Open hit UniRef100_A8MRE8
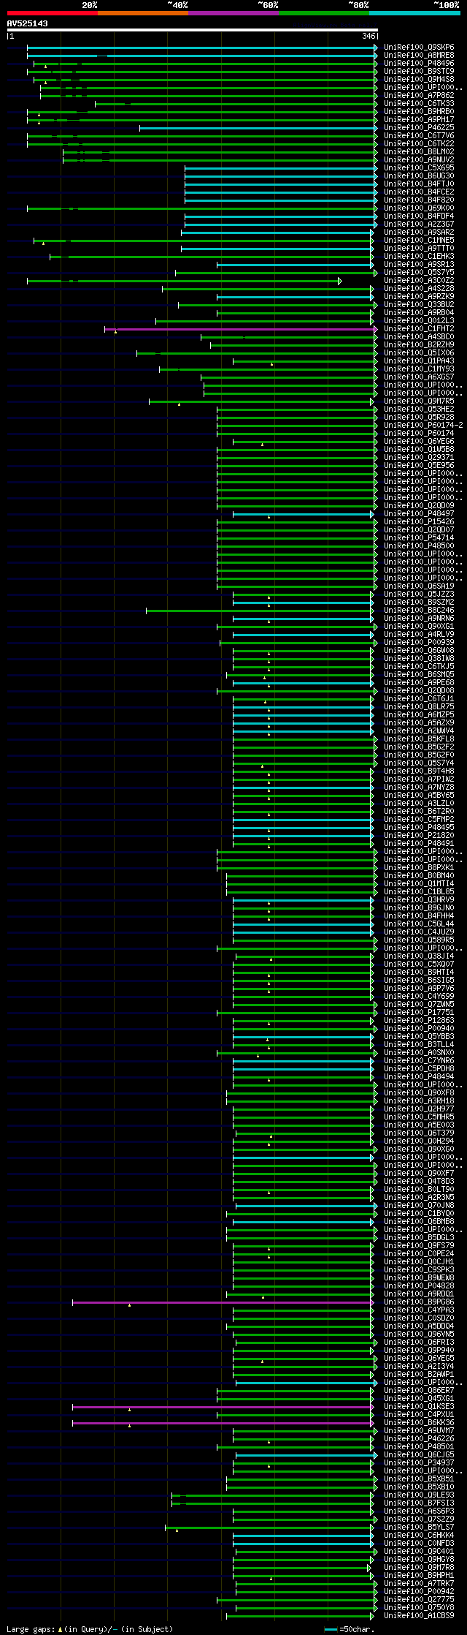The height and width of the screenshot is (1635, 467). [x=419, y=56]
